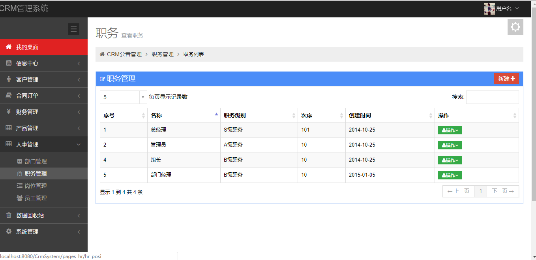This screenshot has width=536, height=260.
Task: Click the 系统管理 gear icon
Action: 9,232
